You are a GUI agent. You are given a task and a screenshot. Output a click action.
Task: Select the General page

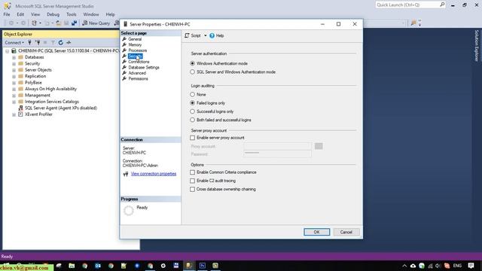tap(135, 39)
